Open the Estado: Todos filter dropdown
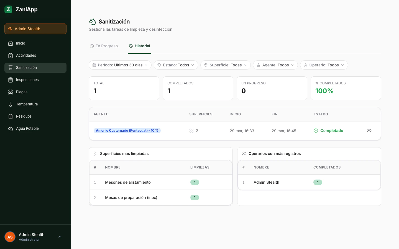The image size is (399, 249). tap(176, 65)
